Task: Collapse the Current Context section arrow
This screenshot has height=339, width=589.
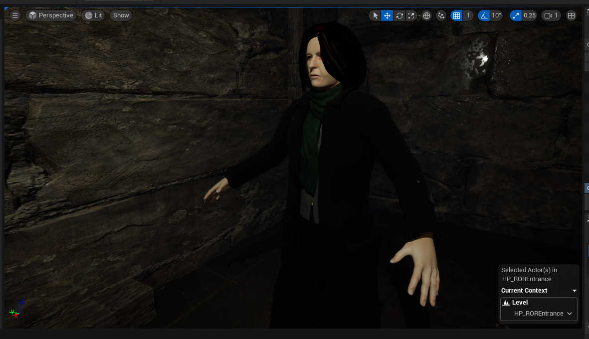Action: point(574,291)
